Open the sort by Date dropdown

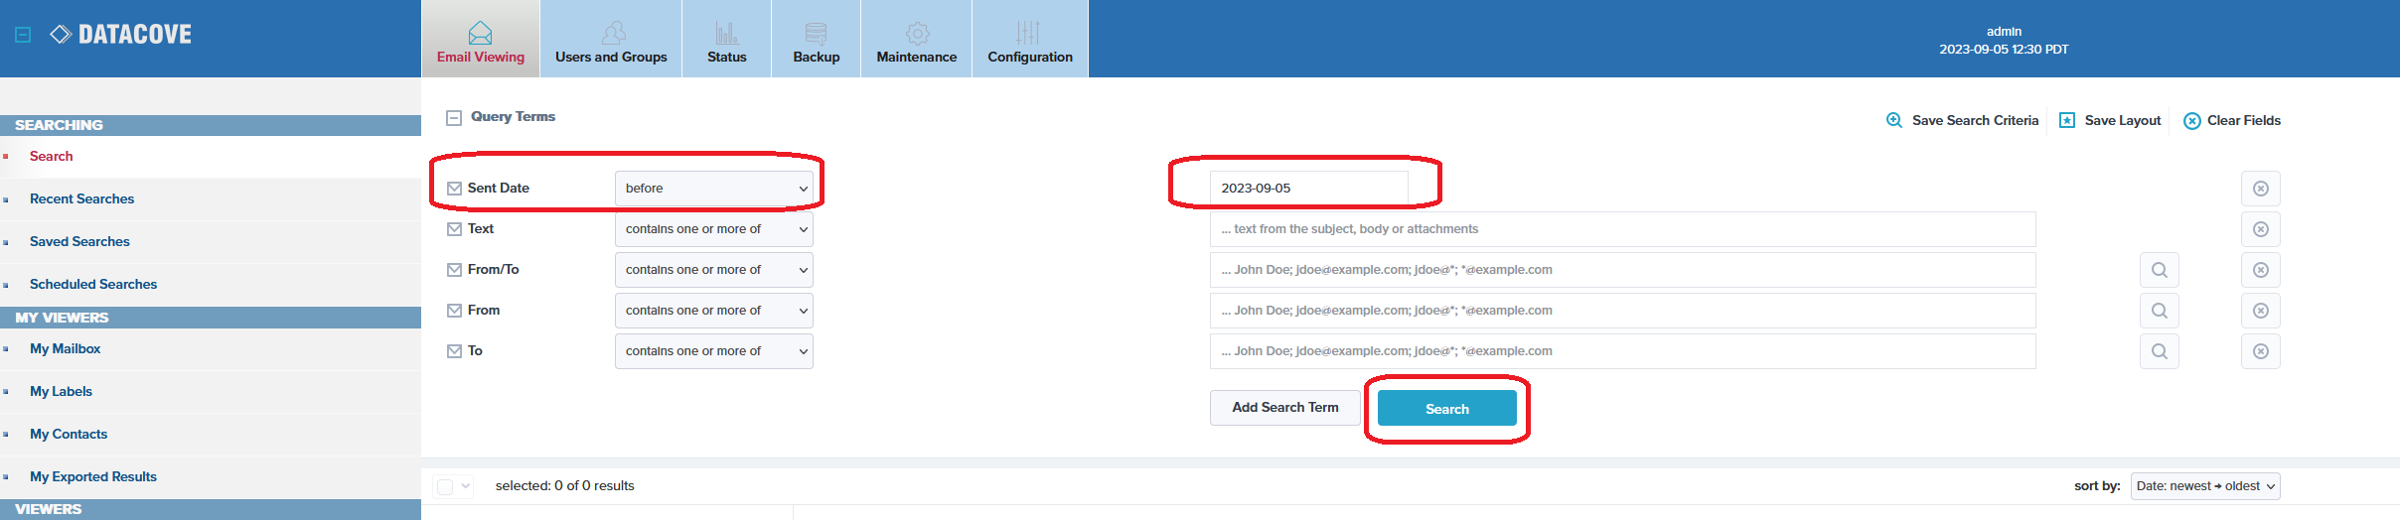tap(2204, 486)
